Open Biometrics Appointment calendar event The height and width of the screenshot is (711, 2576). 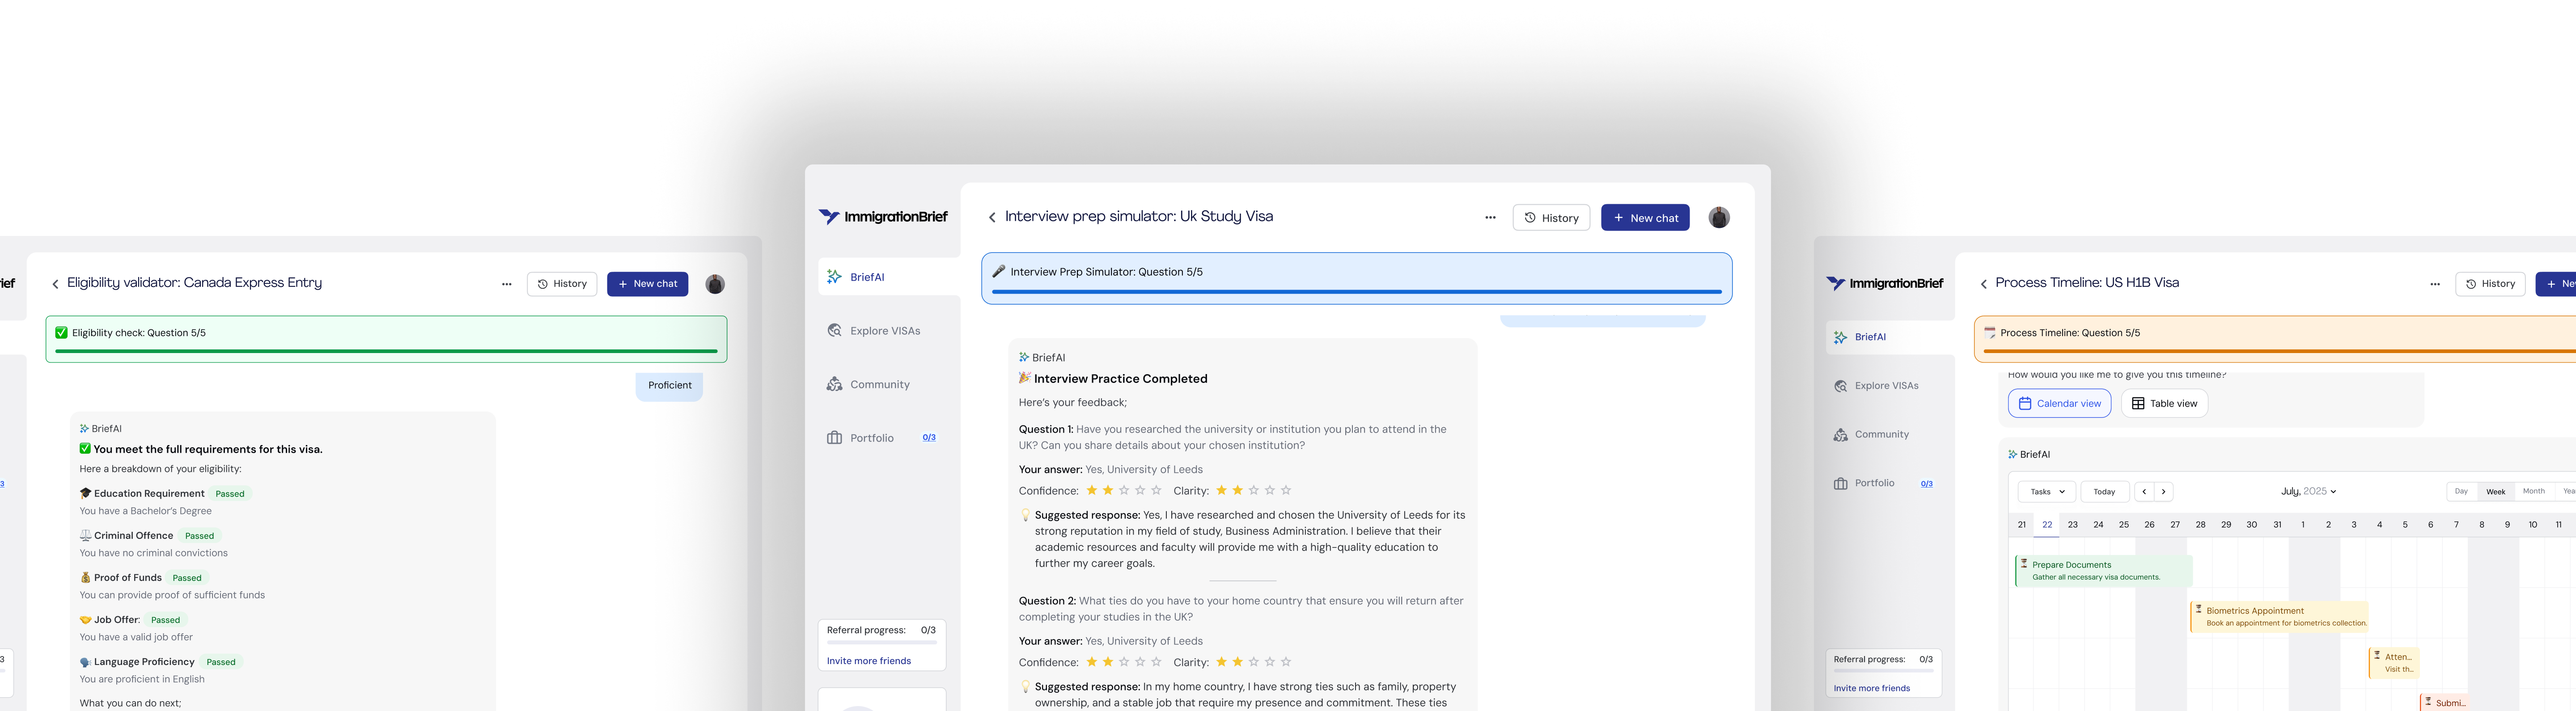[x=2279, y=616]
